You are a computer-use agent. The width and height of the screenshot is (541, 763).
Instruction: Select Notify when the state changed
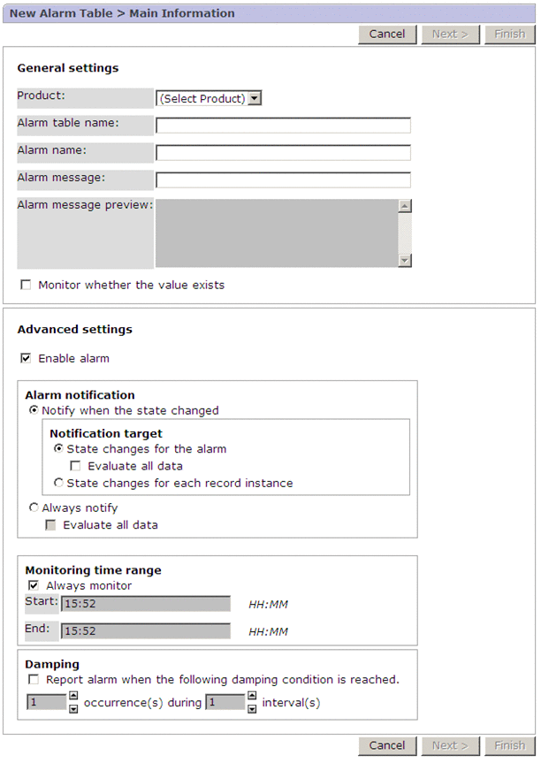click(34, 411)
